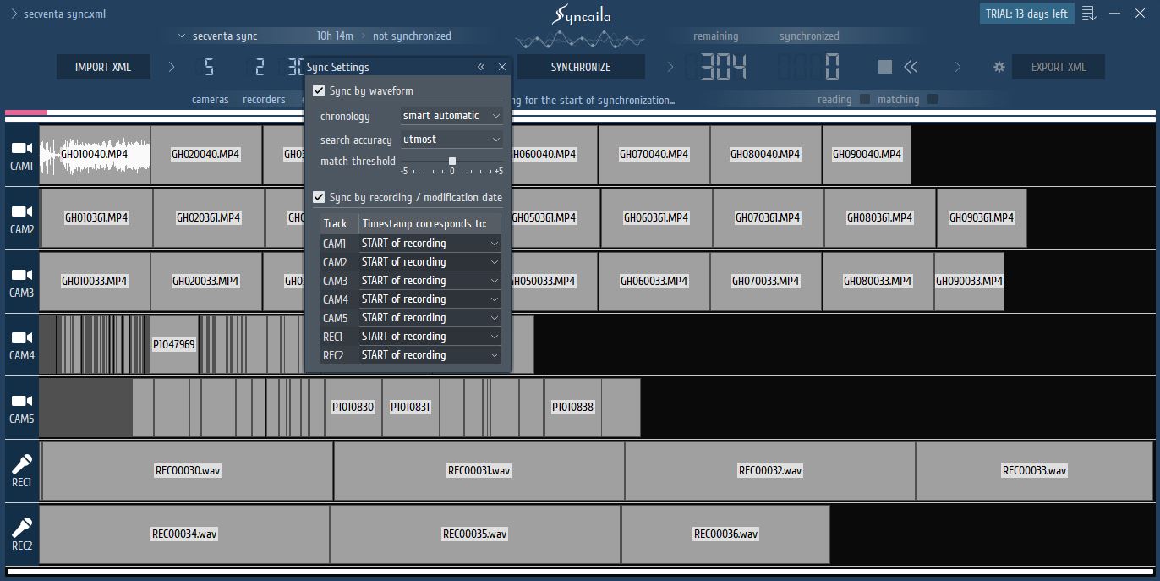
Task: Open the chronology smart automatic dropdown
Action: [x=451, y=116]
